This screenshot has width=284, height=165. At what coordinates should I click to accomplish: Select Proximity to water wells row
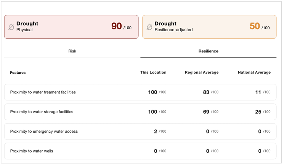click(32, 151)
